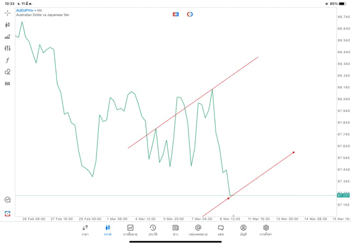Open the history (ประวัติ) tab
The width and height of the screenshot is (351, 245).
(152, 230)
